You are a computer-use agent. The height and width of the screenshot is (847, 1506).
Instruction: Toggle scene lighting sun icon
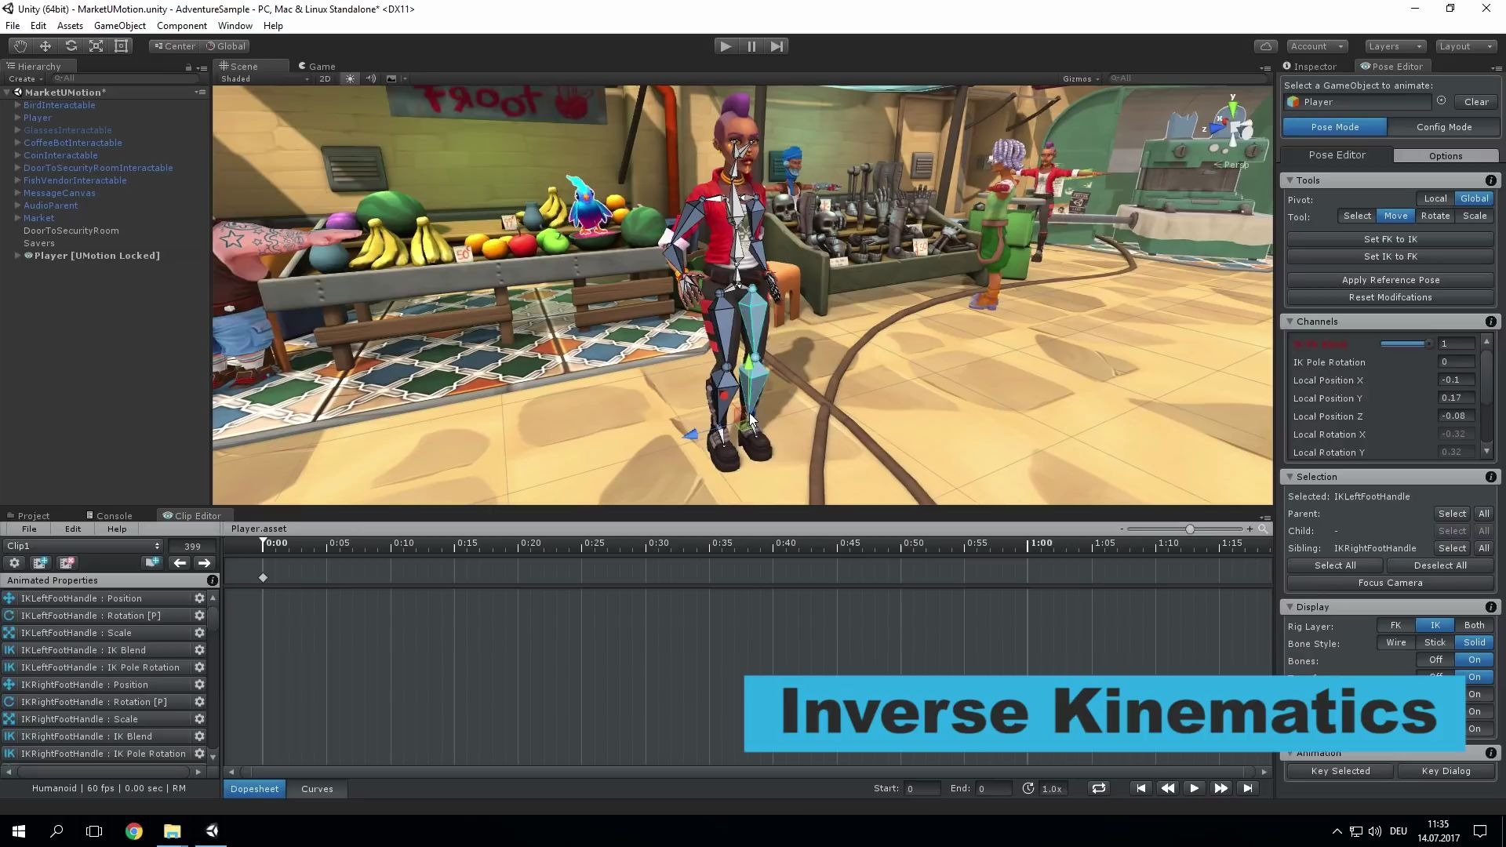tap(350, 78)
